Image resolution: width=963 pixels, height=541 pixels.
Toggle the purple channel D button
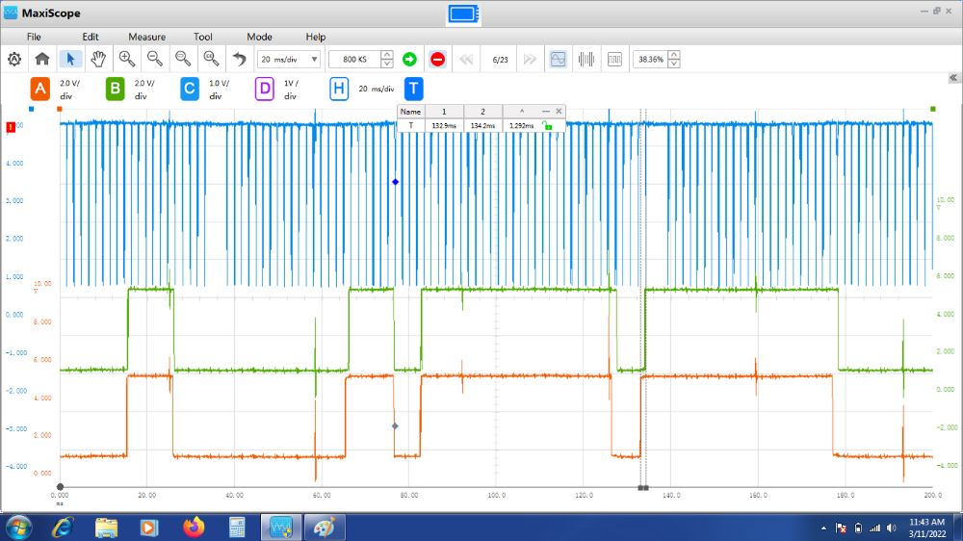[264, 90]
